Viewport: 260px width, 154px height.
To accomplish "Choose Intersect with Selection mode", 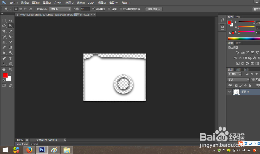I will [30, 9].
